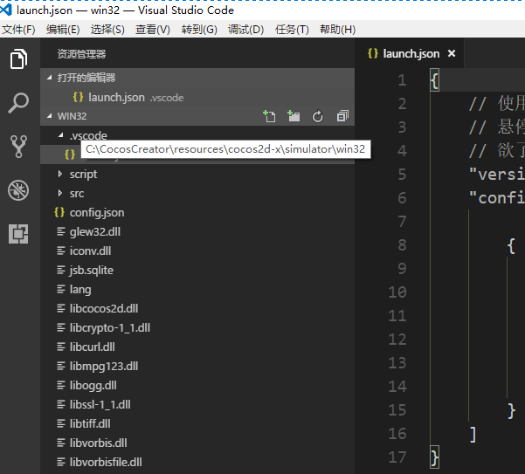Collapse all folders in WIN32 explorer

click(x=342, y=116)
